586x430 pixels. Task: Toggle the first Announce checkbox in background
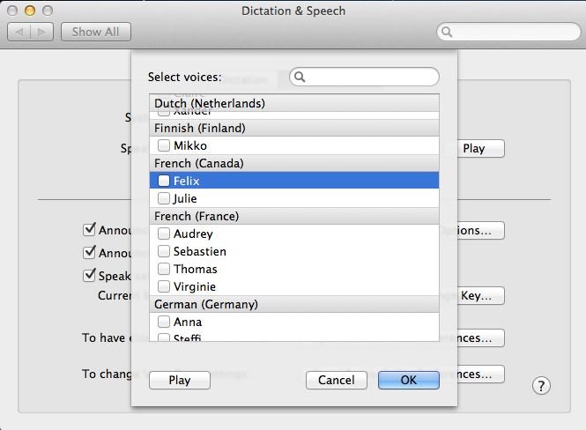pyautogui.click(x=89, y=229)
